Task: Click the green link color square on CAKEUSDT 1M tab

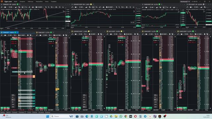Action: point(159,4)
